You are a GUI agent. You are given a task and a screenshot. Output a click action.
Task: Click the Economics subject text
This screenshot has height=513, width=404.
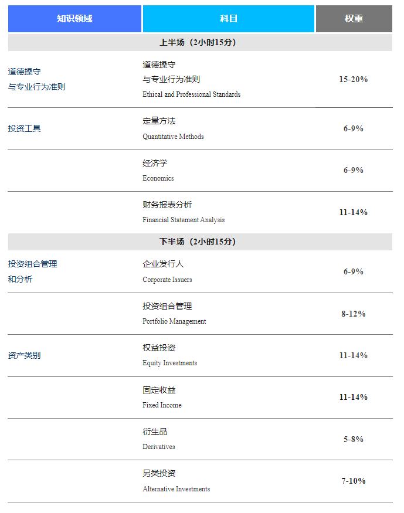(x=158, y=178)
